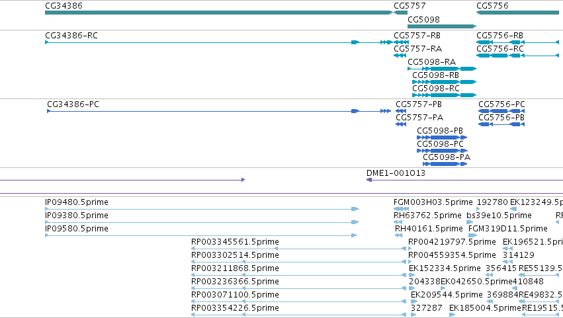
Task: Click the CG34386 gene label
Action: tap(64, 6)
